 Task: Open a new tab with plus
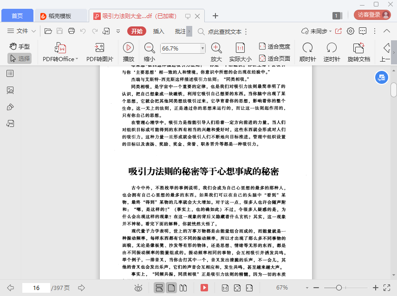pos(215,16)
